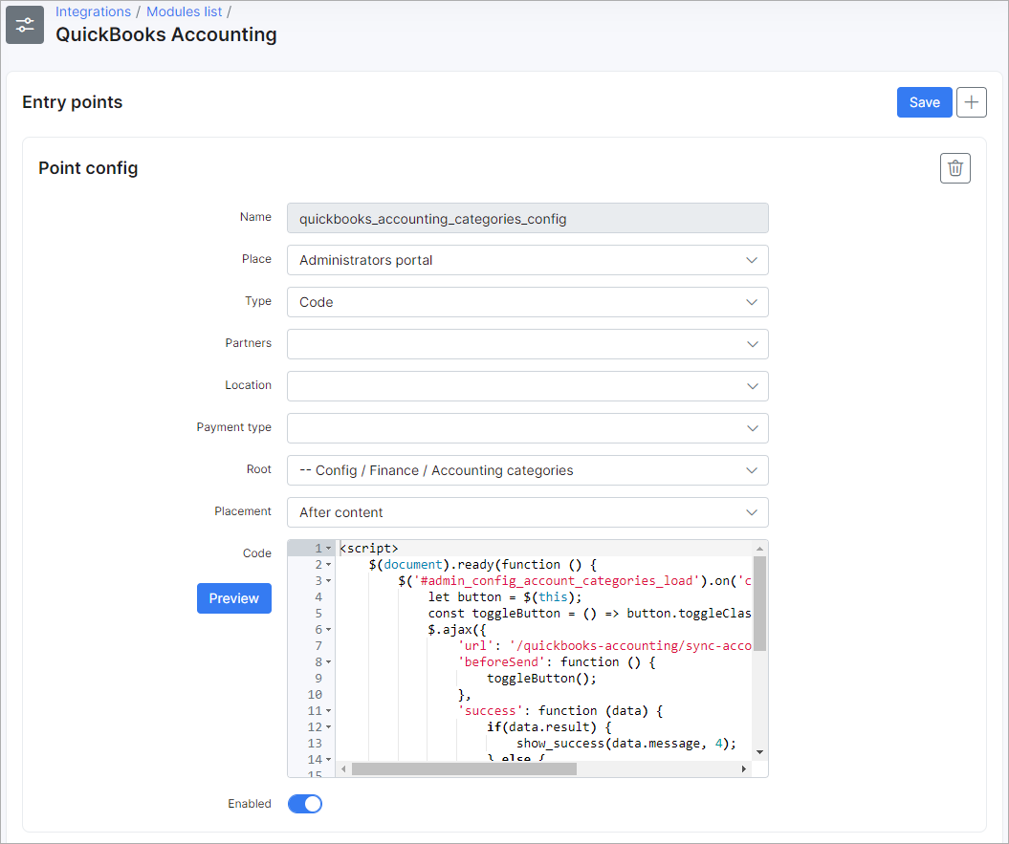Click the code editor scroll right arrow

click(x=744, y=768)
